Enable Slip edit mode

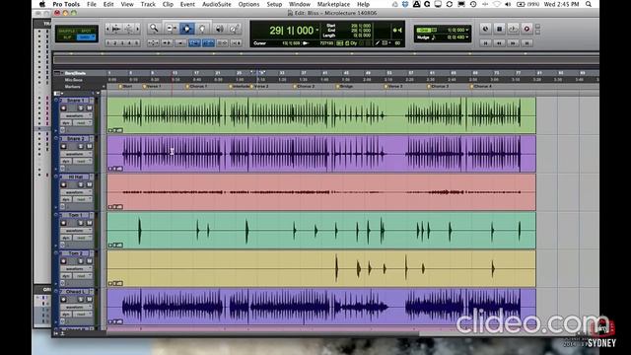click(x=67, y=37)
